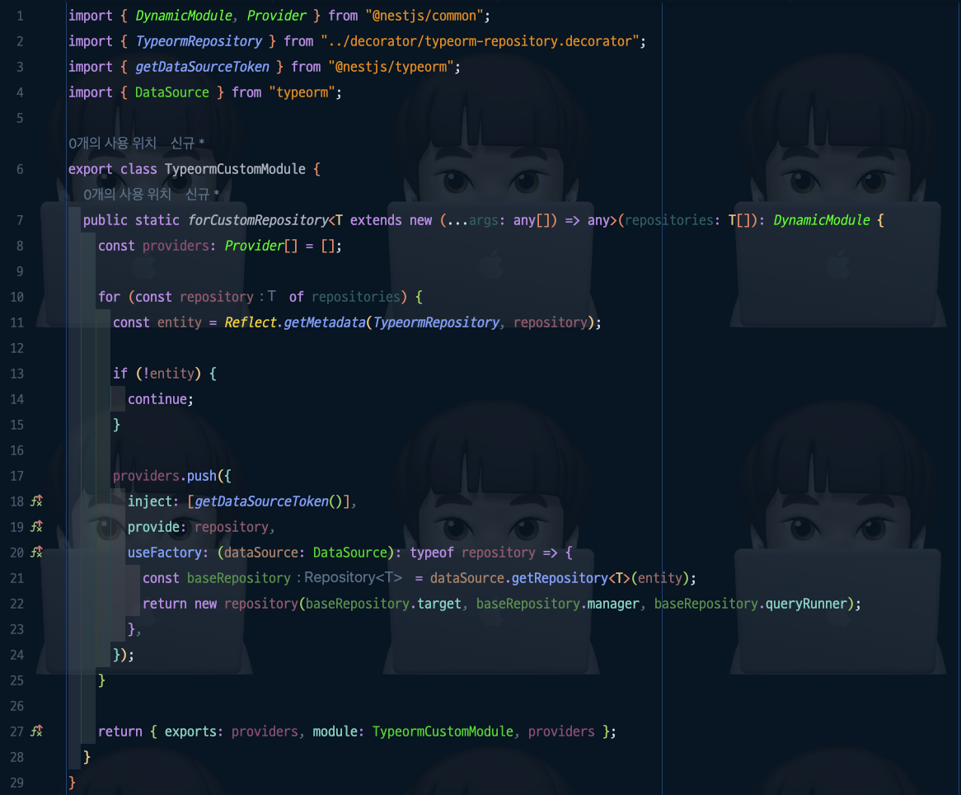The image size is (961, 795).
Task: Click line number 22 in the gutter
Action: click(x=17, y=604)
